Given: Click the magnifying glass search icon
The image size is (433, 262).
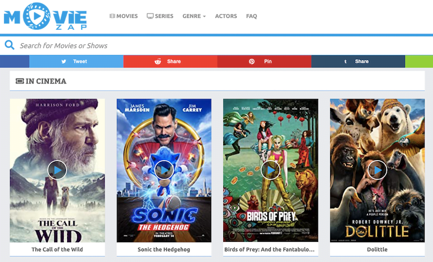Looking at the screenshot, I should [10, 45].
